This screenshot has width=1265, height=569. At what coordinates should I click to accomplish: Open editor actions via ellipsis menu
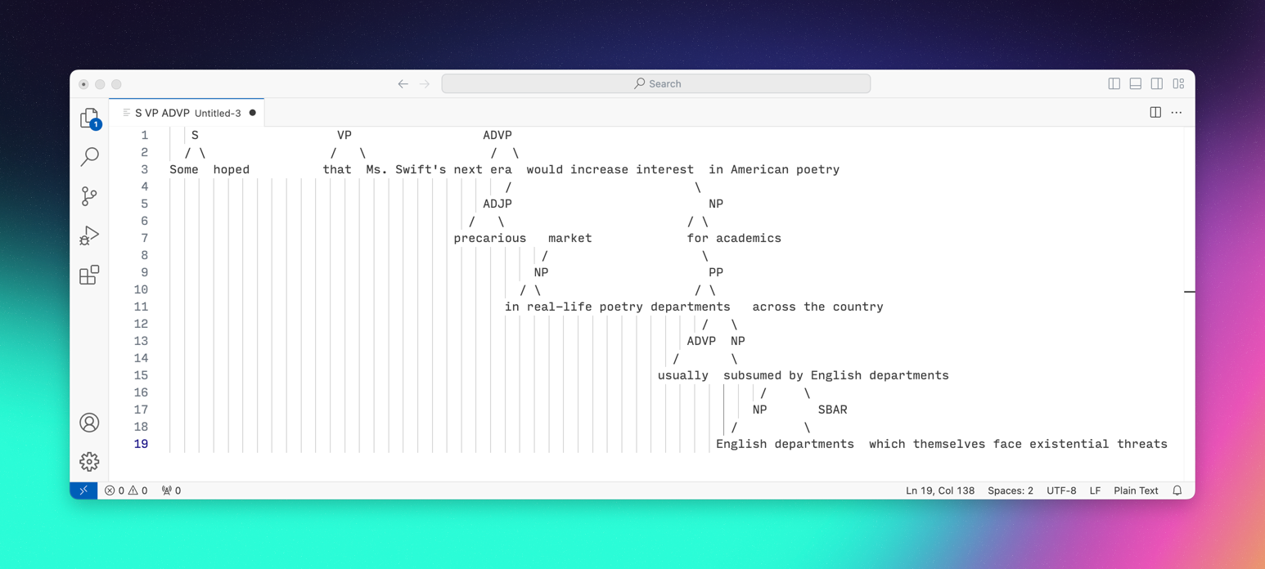click(1177, 112)
